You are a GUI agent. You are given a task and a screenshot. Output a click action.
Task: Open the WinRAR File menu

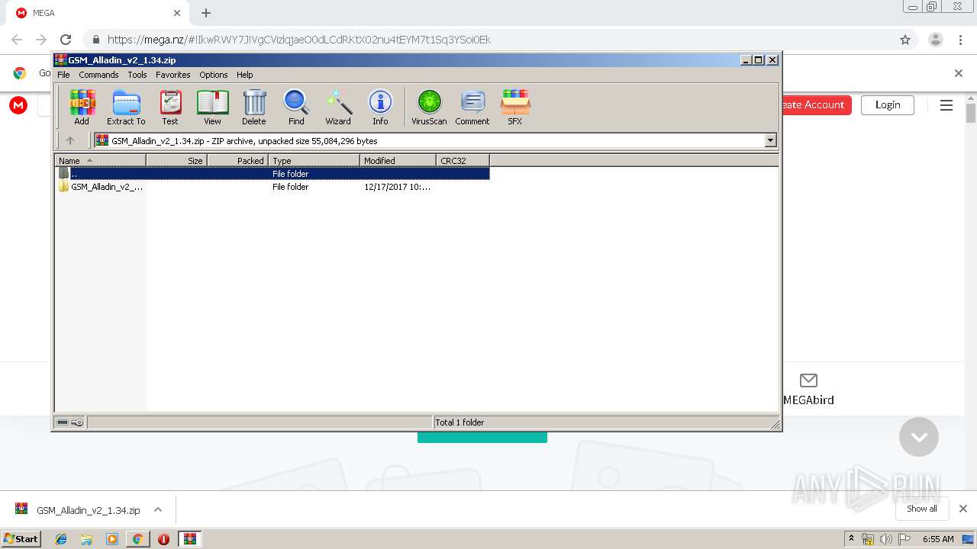tap(63, 75)
